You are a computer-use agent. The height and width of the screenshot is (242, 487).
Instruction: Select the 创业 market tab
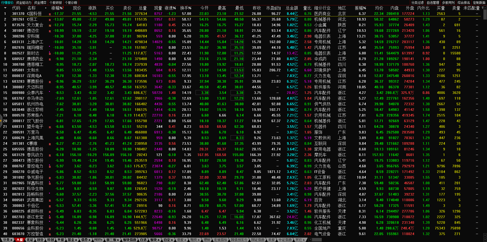(x=40, y=240)
